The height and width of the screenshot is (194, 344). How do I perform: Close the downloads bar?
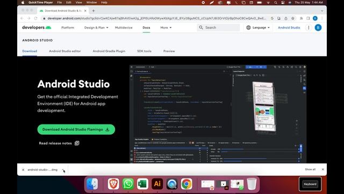[x=322, y=169]
